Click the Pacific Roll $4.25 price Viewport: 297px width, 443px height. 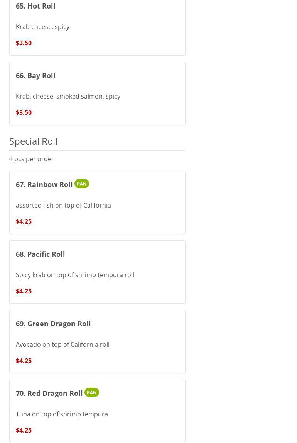pyautogui.click(x=24, y=291)
